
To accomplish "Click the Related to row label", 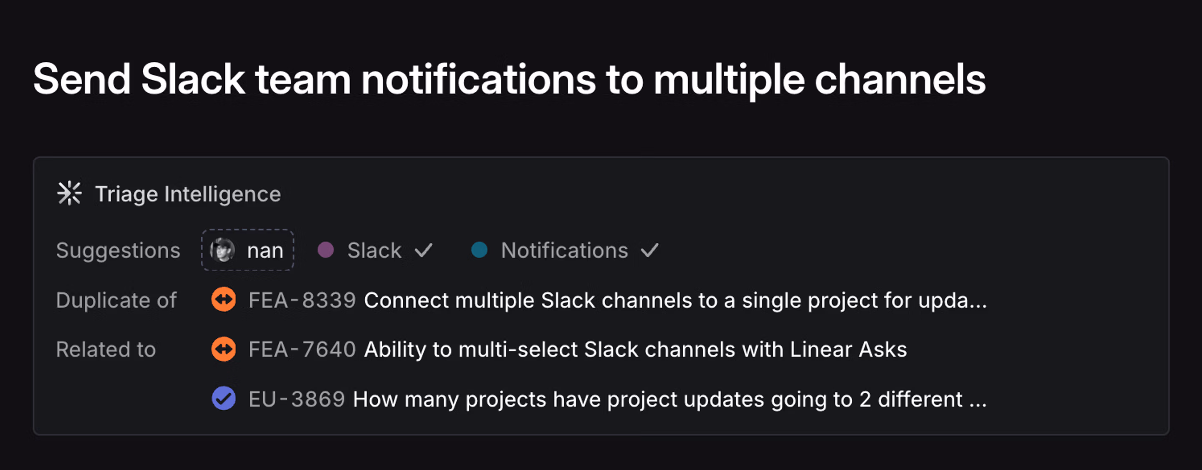I will point(106,350).
